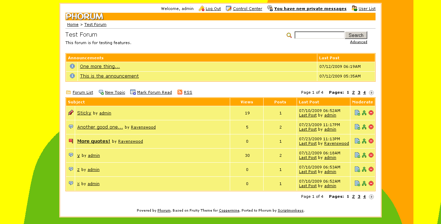Viewport: 441px width, 224px height.
Task: Click the New Topic icon
Action: 101,92
